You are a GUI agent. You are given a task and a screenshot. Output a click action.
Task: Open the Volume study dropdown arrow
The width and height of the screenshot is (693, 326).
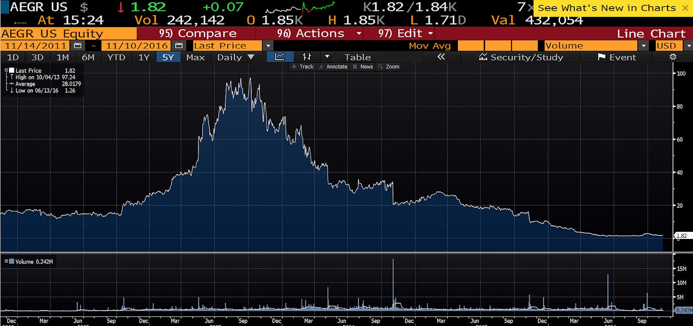point(644,46)
